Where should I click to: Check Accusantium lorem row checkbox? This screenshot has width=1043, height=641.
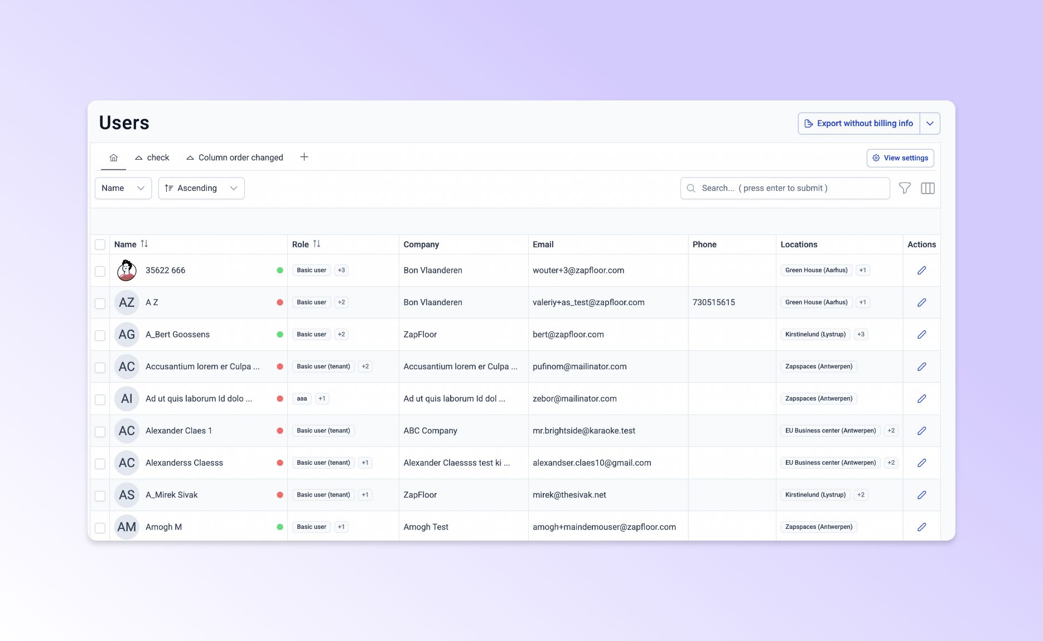pyautogui.click(x=100, y=368)
